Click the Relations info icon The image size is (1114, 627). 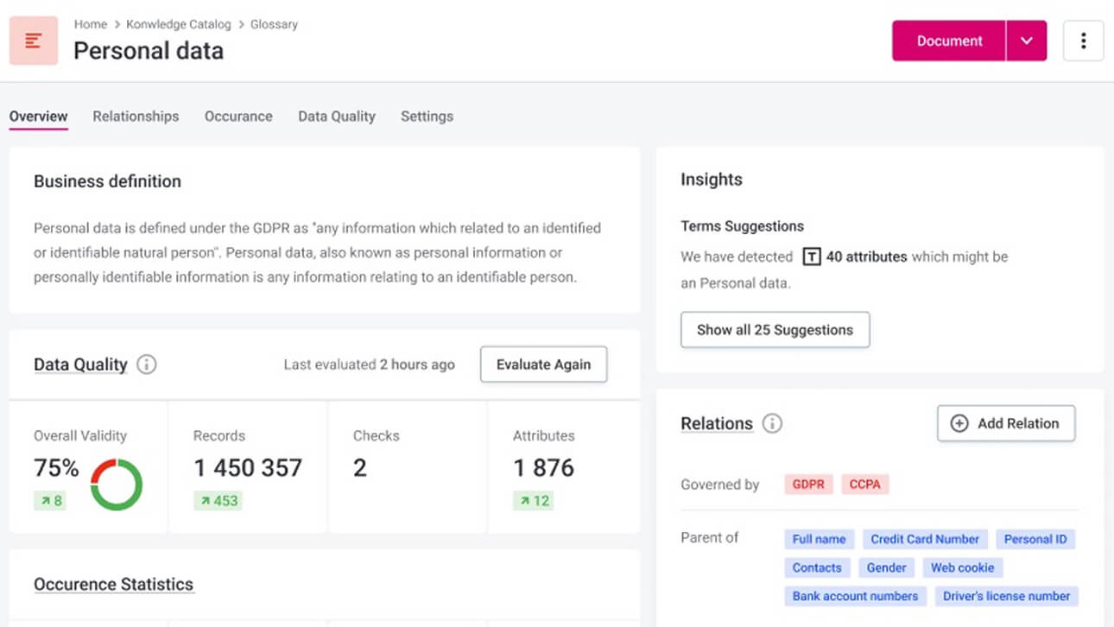[772, 423]
